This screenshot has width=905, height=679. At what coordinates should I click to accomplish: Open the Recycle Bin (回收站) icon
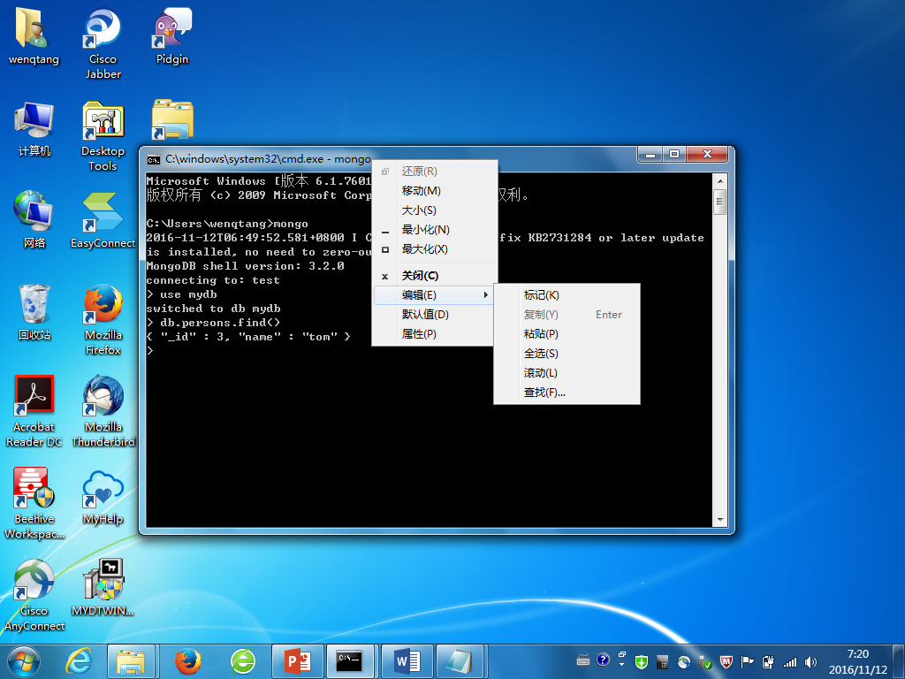tap(34, 306)
